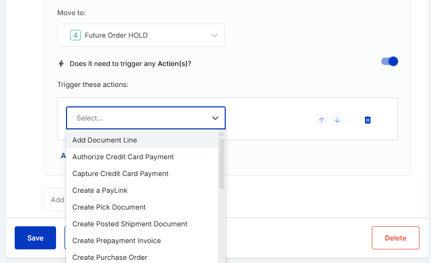Expand Move to dropdown chevron arrow
Image resolution: width=431 pixels, height=263 pixels.
(215, 35)
